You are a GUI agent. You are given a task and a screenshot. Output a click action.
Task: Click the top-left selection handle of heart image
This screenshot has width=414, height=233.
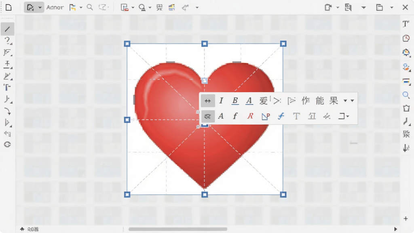(127, 44)
